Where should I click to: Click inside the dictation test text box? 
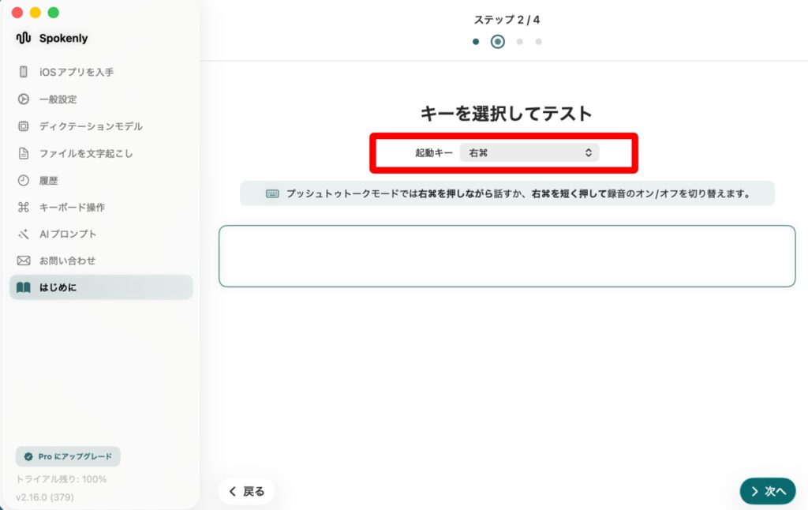pyautogui.click(x=507, y=257)
